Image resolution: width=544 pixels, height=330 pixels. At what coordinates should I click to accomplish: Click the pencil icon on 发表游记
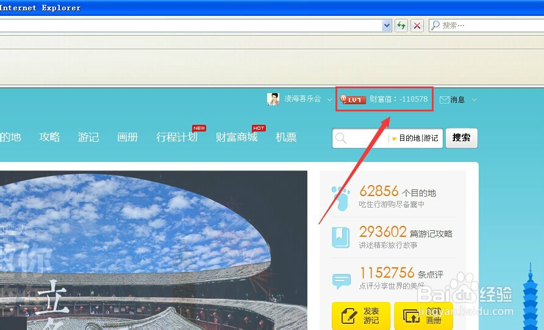[x=349, y=316]
